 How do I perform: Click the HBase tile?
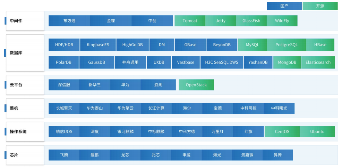(x=320, y=45)
